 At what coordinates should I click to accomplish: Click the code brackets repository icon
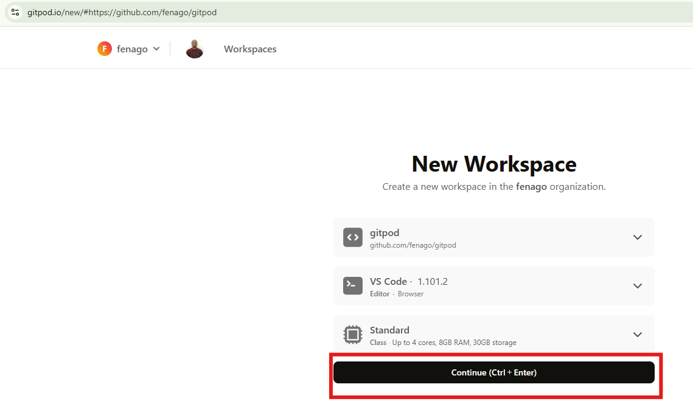353,237
